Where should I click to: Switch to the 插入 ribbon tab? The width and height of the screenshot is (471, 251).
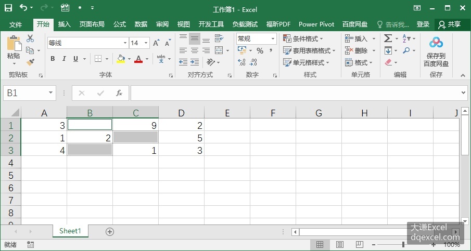(65, 24)
